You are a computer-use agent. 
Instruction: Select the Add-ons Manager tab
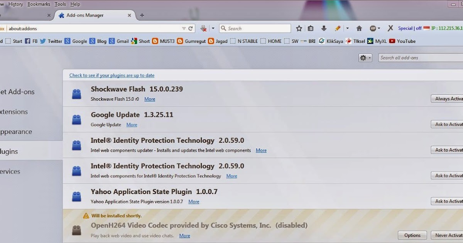[95, 15]
